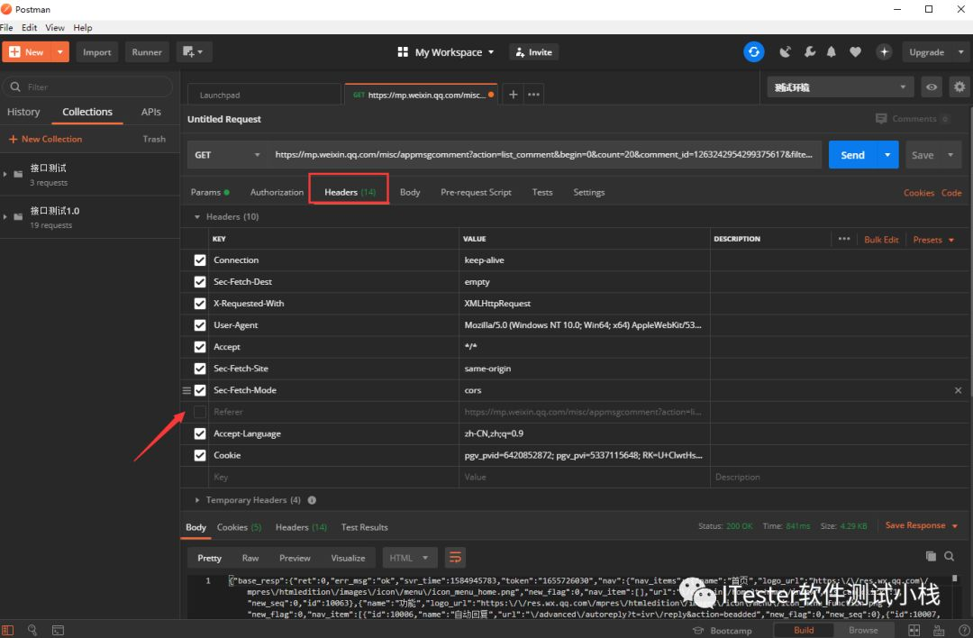Open the New button dropdown arrow
Viewport: 973px width, 638px height.
point(60,52)
